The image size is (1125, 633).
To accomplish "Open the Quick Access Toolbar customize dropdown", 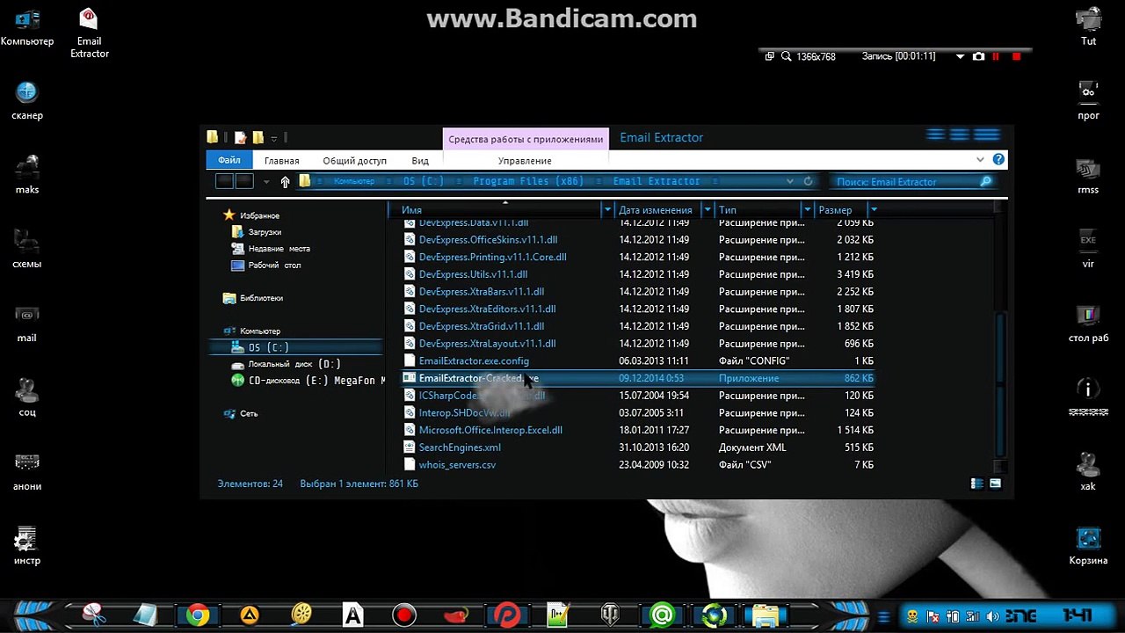I will (x=274, y=138).
